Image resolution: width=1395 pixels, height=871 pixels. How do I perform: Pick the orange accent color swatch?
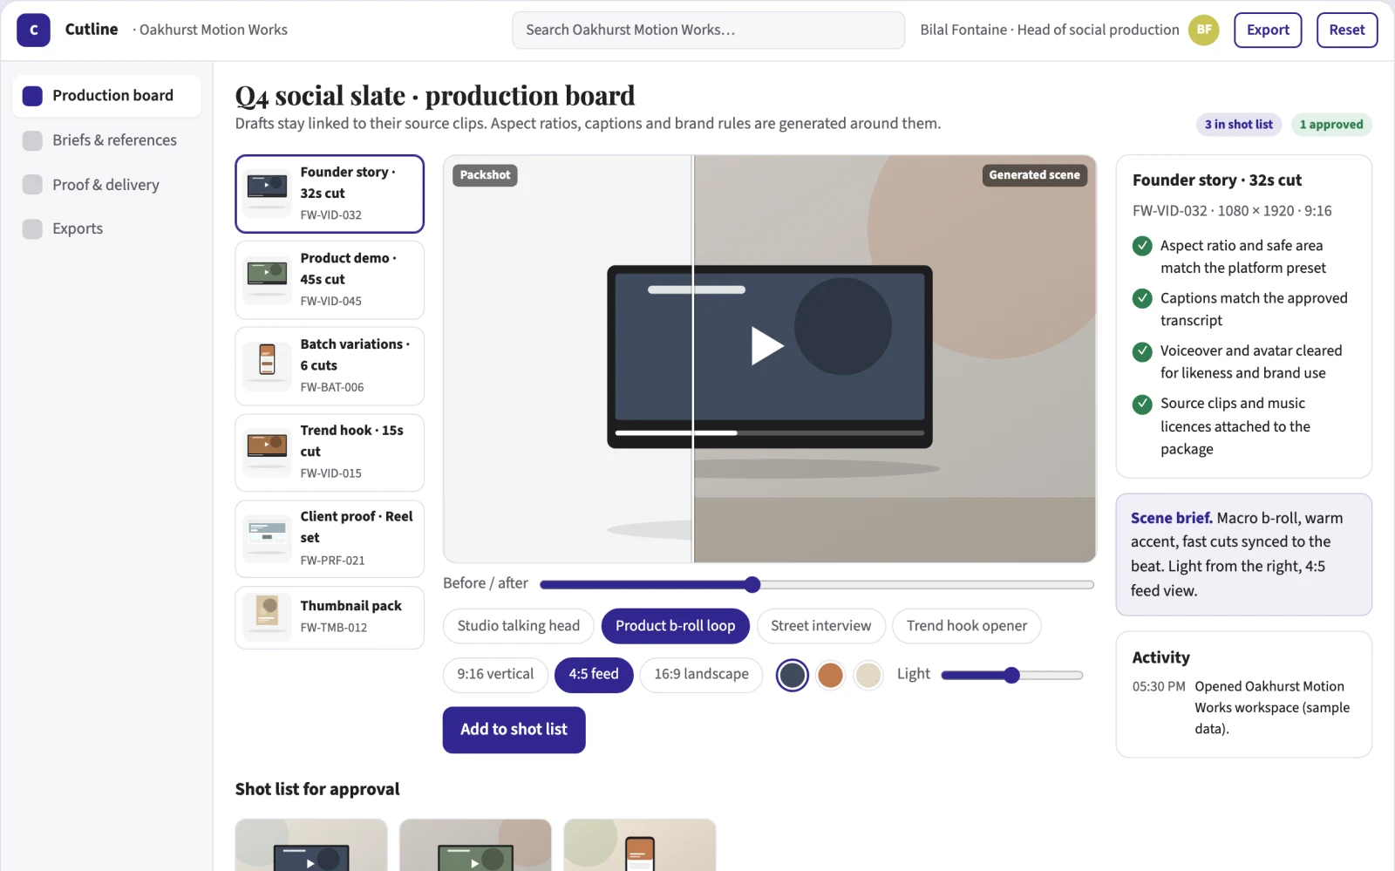point(831,675)
